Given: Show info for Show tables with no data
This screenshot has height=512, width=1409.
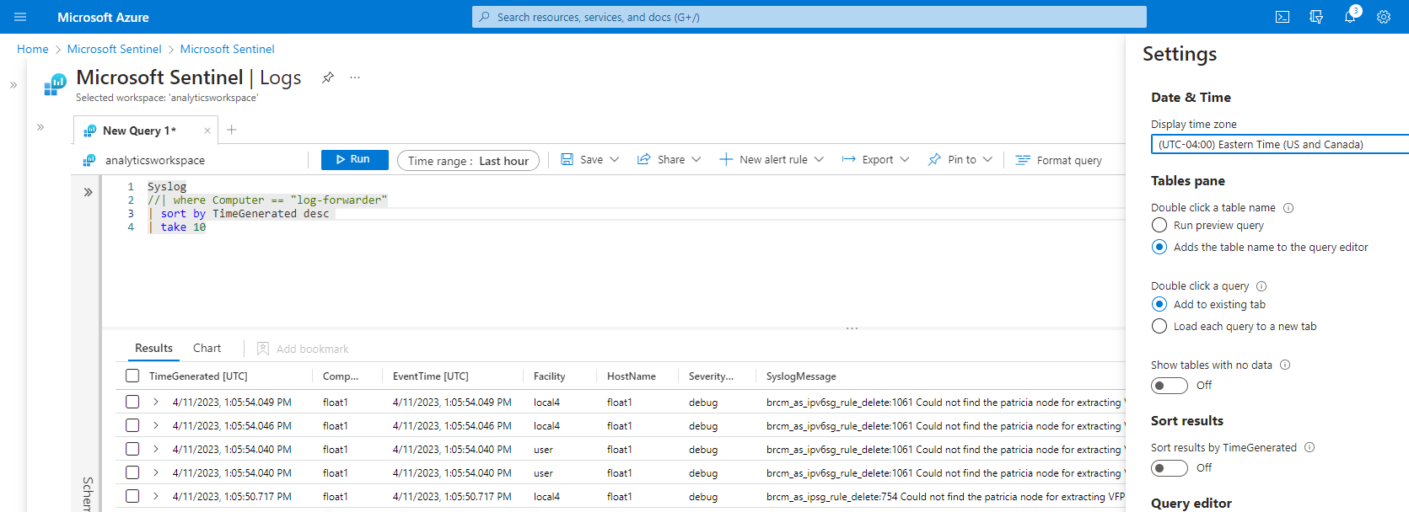Looking at the screenshot, I should click(1285, 365).
